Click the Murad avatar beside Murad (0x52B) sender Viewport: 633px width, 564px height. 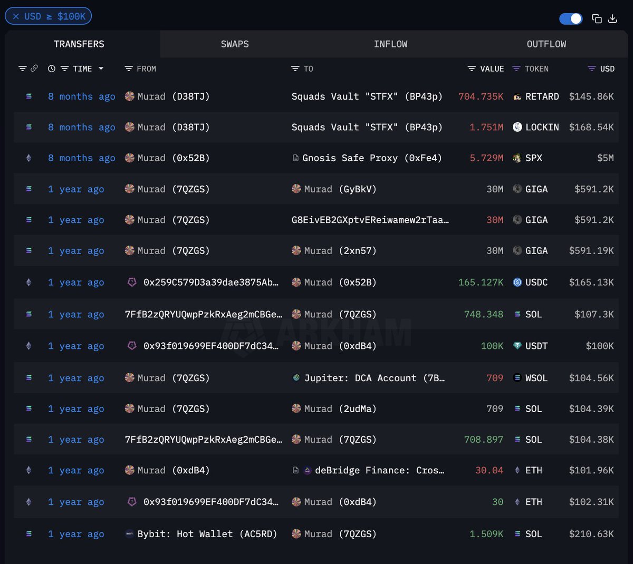129,158
